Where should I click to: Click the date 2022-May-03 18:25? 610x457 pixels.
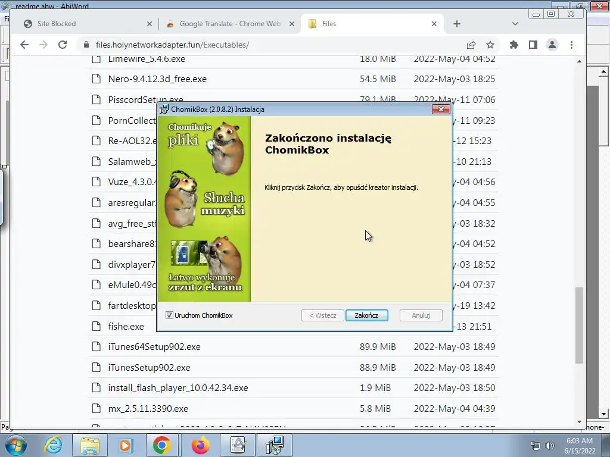455,79
